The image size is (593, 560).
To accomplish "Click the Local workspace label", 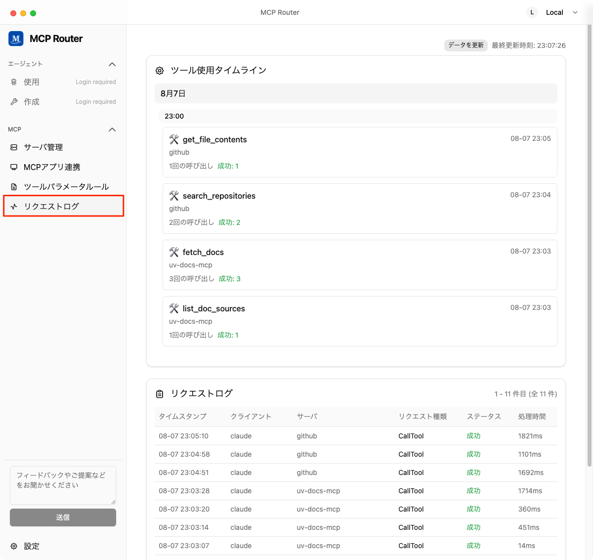I will (554, 12).
